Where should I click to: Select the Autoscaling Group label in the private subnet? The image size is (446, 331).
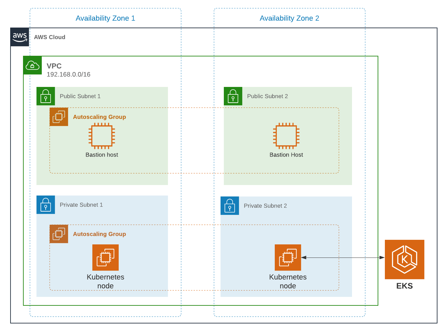[100, 234]
